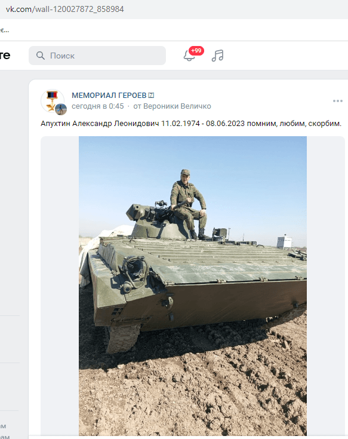Click the gray margin left of photo
This screenshot has width=348, height=439.
(60, 286)
